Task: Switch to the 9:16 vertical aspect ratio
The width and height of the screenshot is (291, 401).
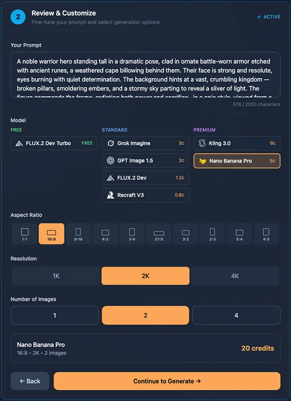Action: point(79,233)
